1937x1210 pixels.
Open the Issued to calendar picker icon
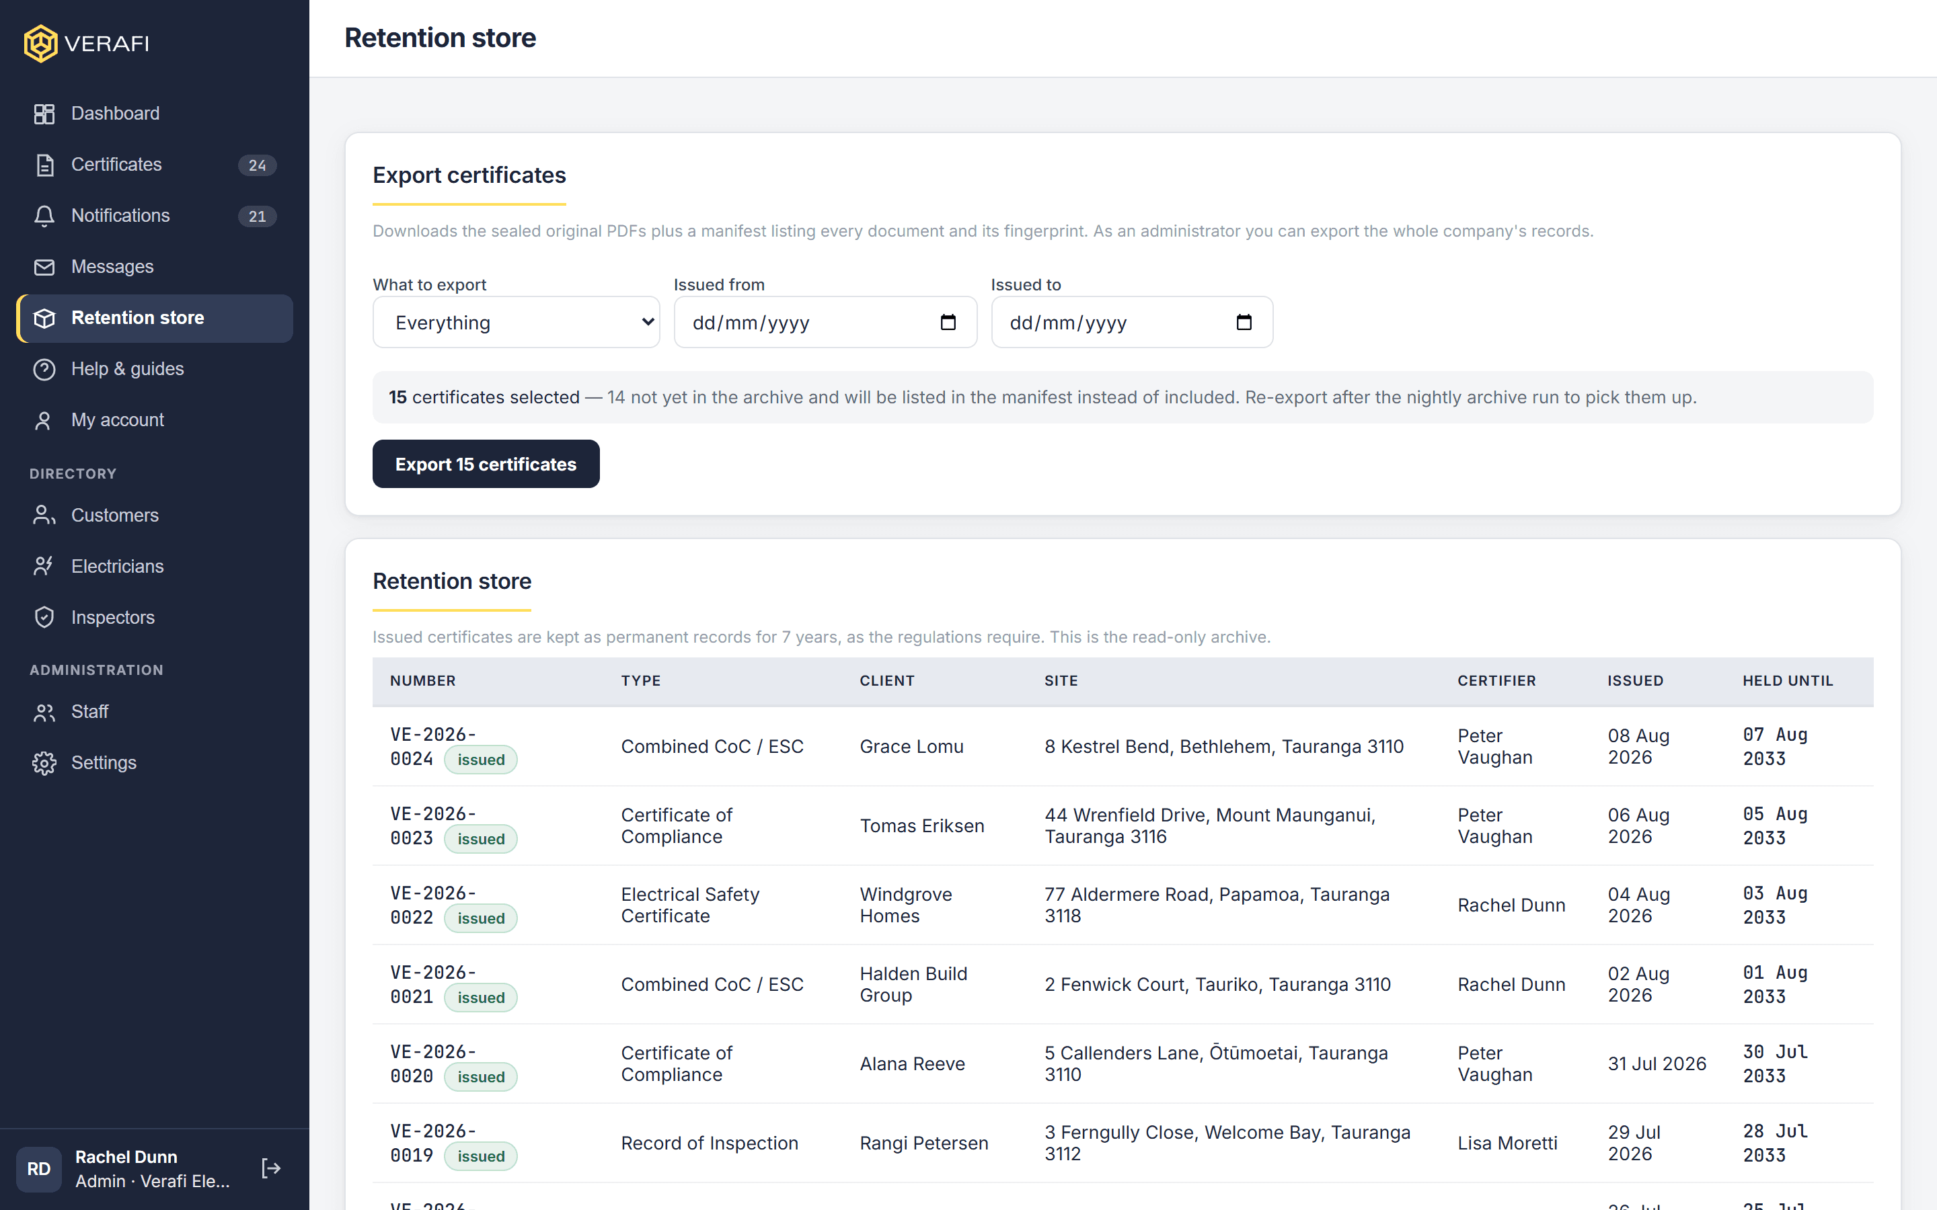tap(1244, 323)
